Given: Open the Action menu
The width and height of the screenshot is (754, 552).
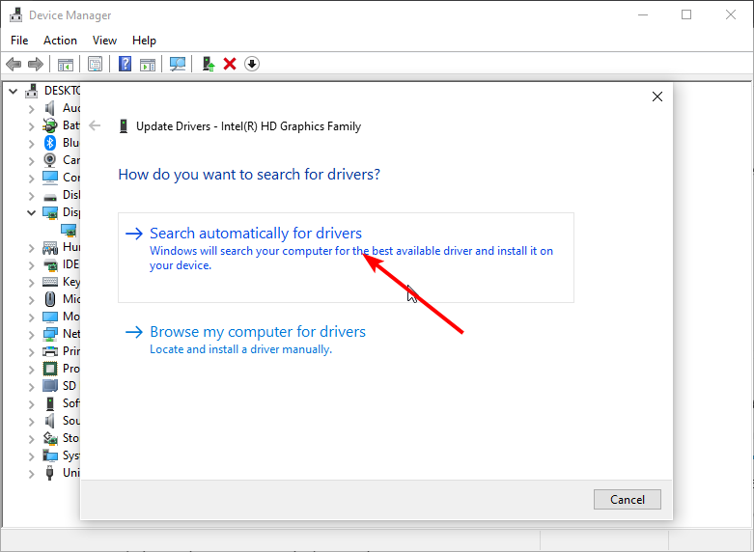Looking at the screenshot, I should tap(60, 41).
